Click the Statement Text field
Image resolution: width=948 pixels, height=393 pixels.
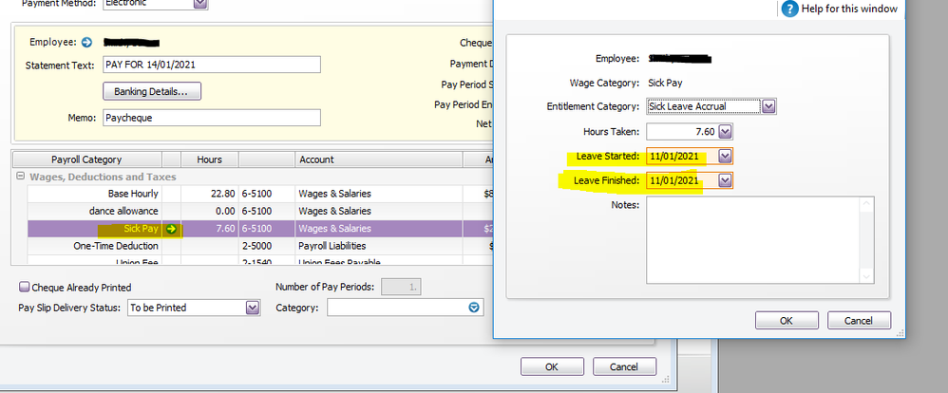[211, 65]
